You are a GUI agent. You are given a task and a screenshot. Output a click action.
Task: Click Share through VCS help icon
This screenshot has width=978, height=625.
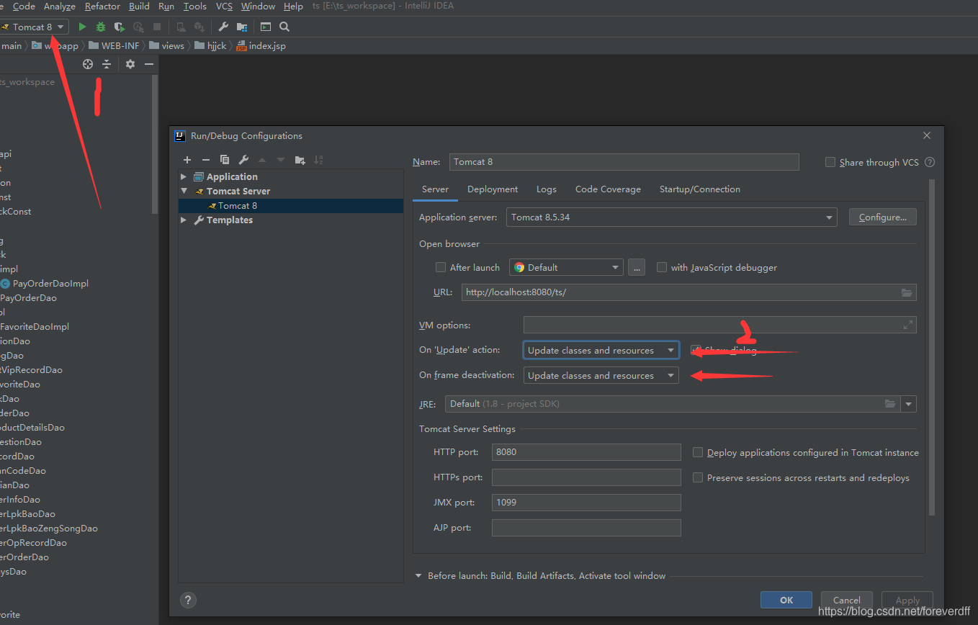pyautogui.click(x=930, y=163)
